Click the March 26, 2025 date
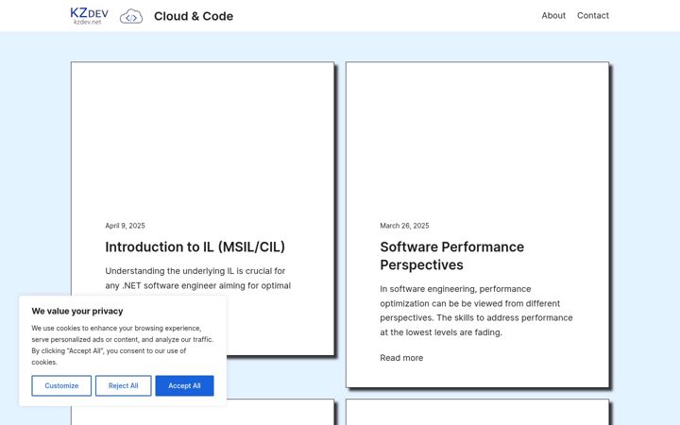Screen dimensions: 680x425 click(404, 226)
